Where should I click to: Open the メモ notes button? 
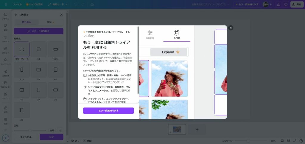(x=75, y=141)
